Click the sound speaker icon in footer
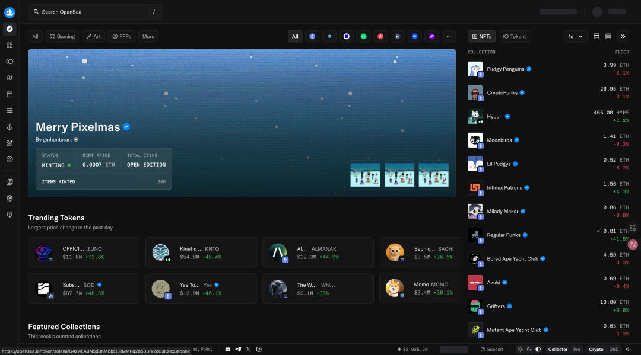This screenshot has width=641, height=355. click(629, 349)
